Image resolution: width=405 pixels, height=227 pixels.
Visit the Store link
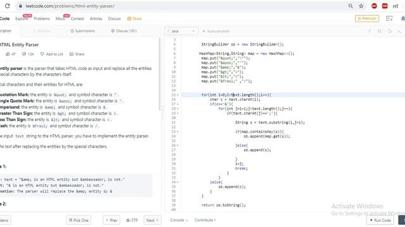(134, 18)
